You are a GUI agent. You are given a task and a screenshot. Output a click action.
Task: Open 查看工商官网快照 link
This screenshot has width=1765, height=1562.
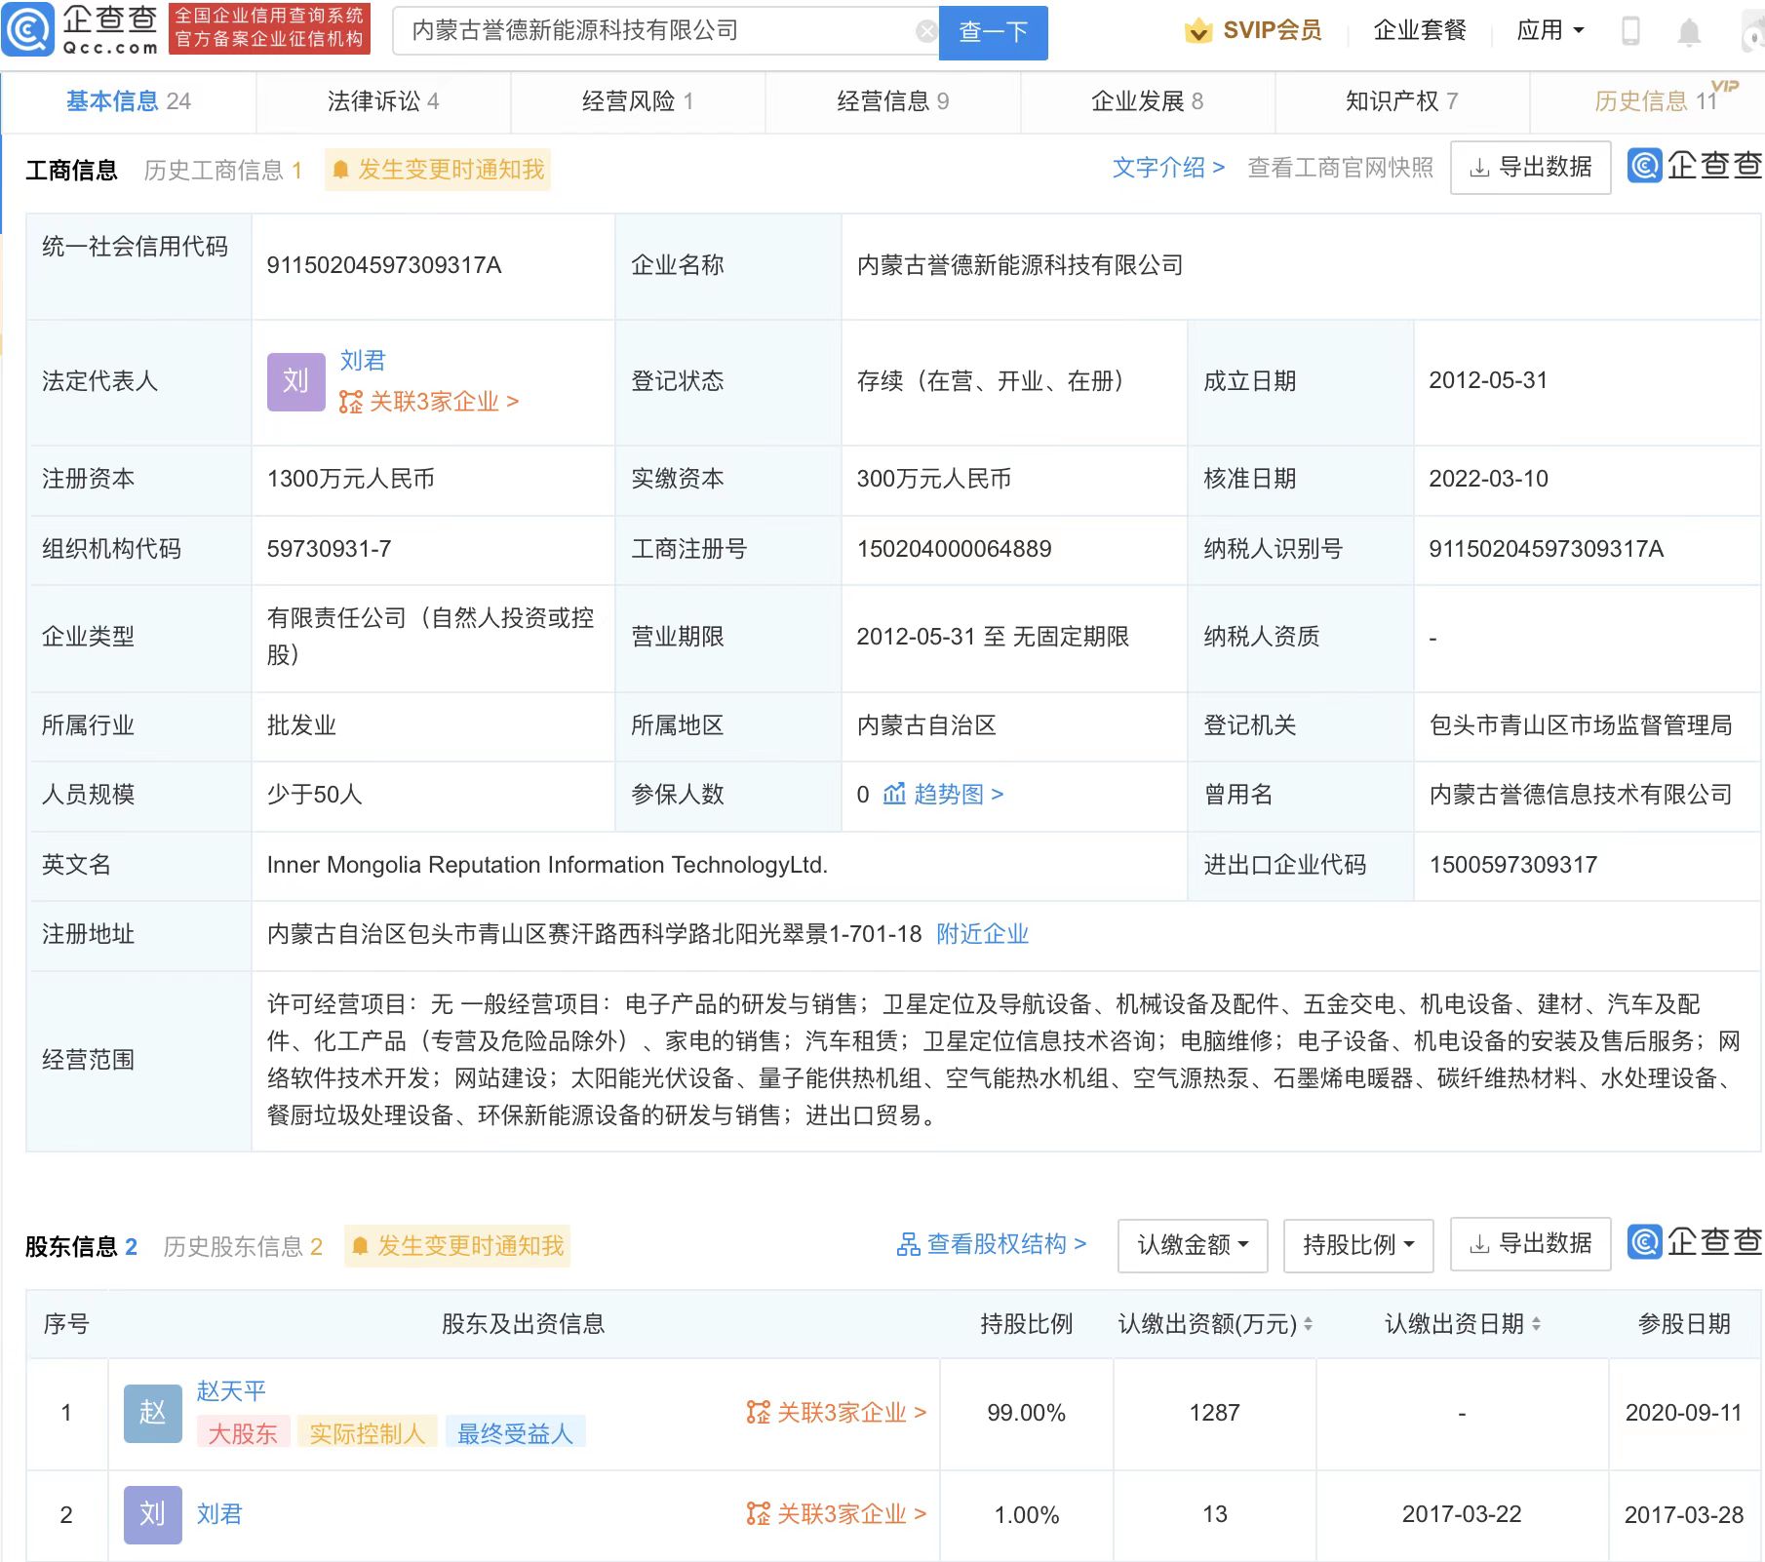(x=1341, y=168)
